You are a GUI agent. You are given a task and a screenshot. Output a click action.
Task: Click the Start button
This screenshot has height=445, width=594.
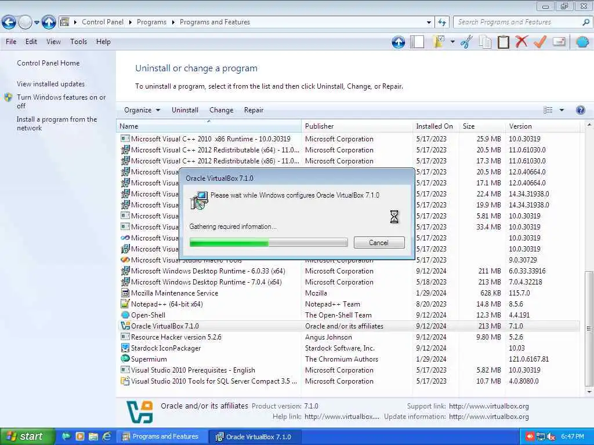[27, 437]
